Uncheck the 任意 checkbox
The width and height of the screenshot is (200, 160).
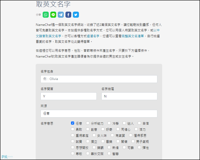point(73,123)
